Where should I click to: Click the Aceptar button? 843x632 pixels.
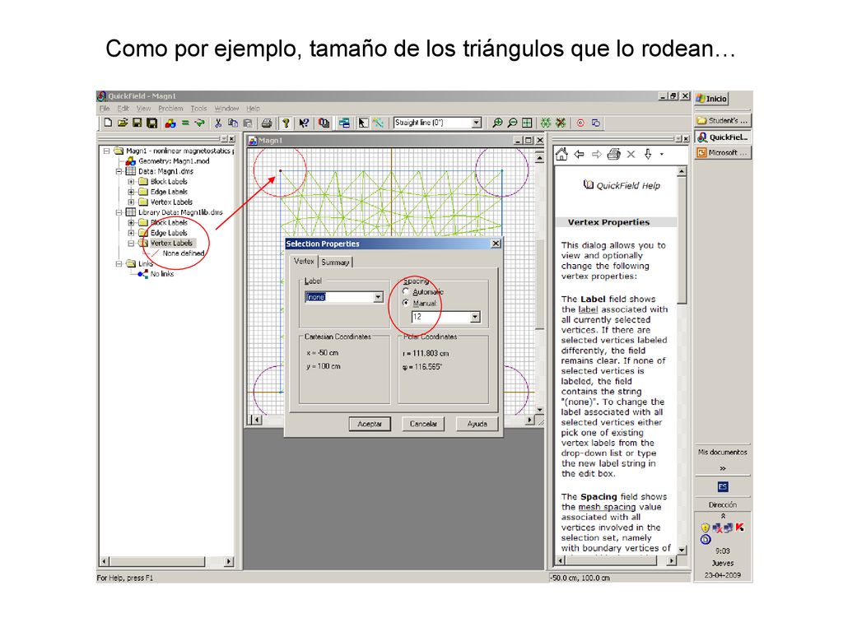tap(370, 424)
